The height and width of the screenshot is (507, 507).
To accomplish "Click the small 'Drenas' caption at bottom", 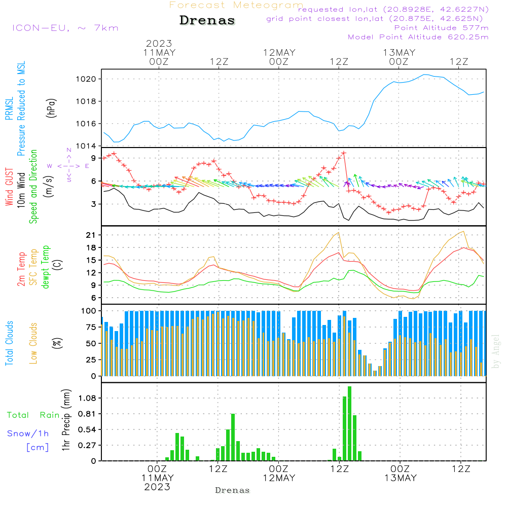I will tap(233, 490).
